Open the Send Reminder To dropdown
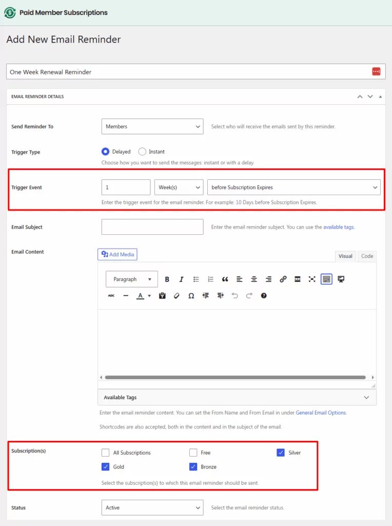This screenshot has height=526, width=392. click(152, 126)
